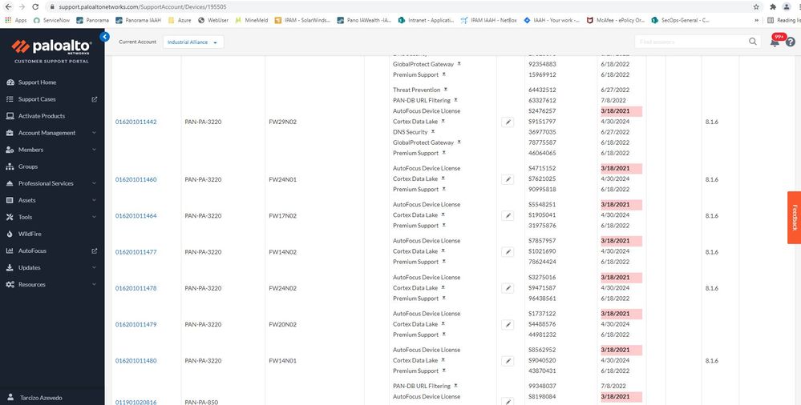The width and height of the screenshot is (801, 405).
Task: Click the edit pencil for device 016201011480
Action: click(508, 361)
